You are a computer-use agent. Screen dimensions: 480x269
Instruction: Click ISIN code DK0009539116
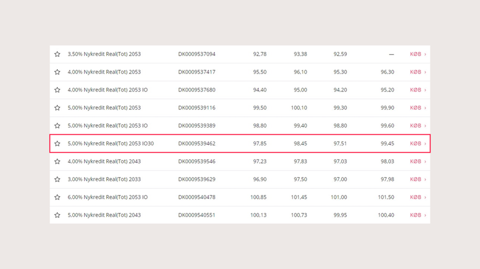click(197, 108)
